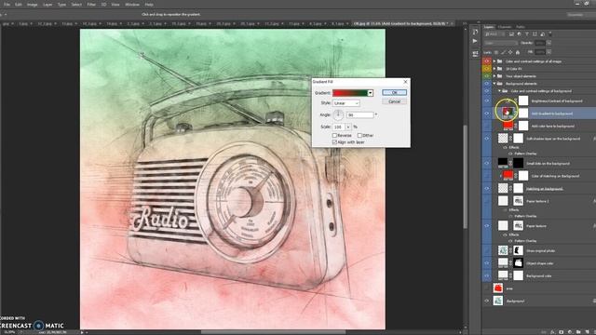This screenshot has height=335, width=596.
Task: Filter layers by type layer icon
Action: (x=527, y=34)
